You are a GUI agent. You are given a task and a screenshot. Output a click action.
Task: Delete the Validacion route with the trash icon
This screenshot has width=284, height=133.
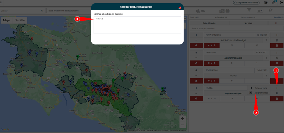277,63
